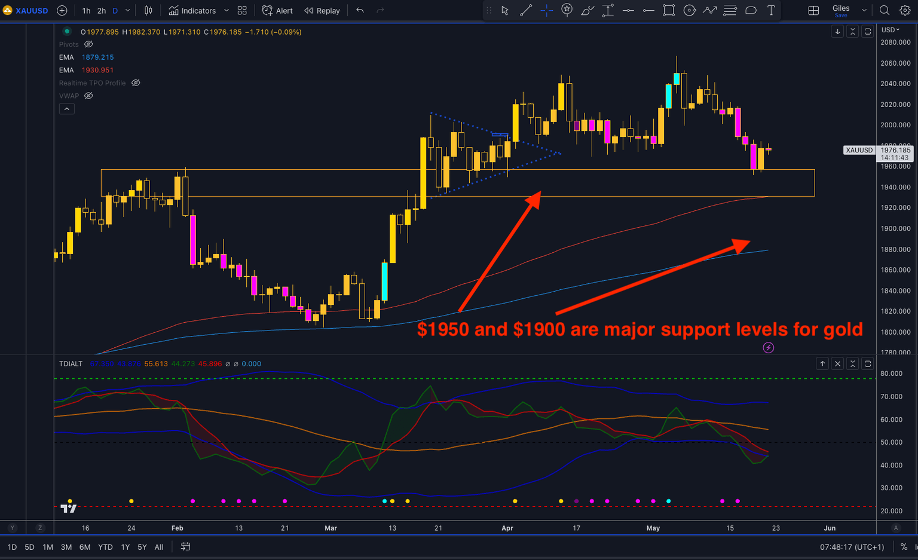Screen dimensions: 918x560
Task: Select the Callout drawing tool
Action: click(x=751, y=10)
